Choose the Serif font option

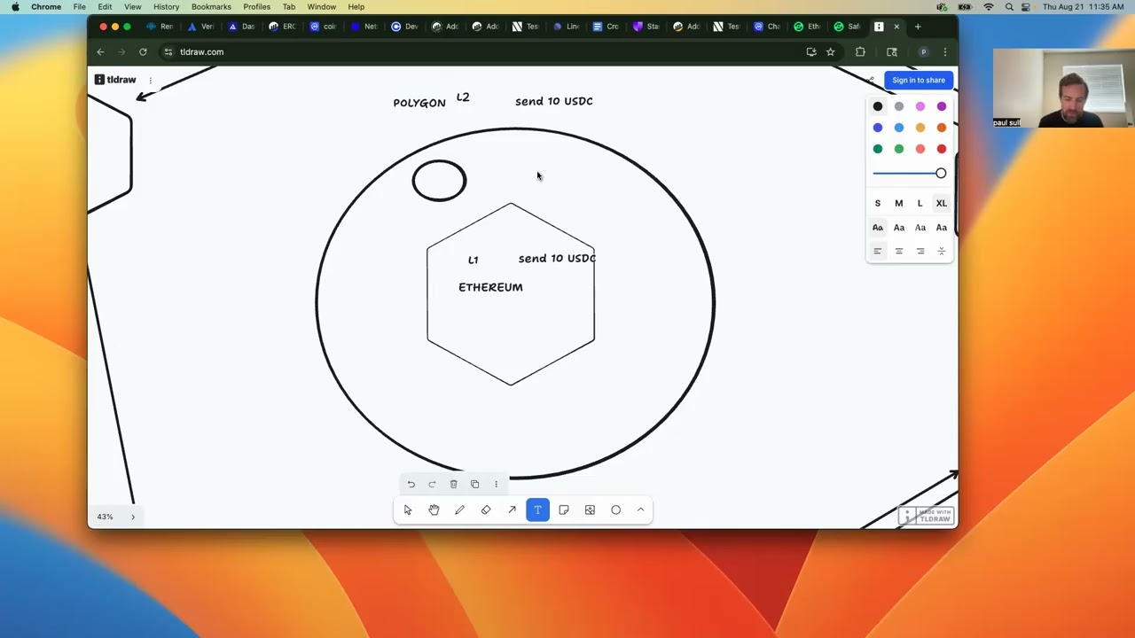tap(920, 228)
